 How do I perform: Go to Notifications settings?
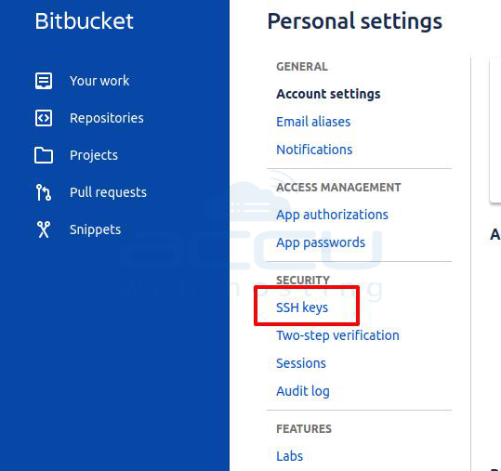[314, 150]
